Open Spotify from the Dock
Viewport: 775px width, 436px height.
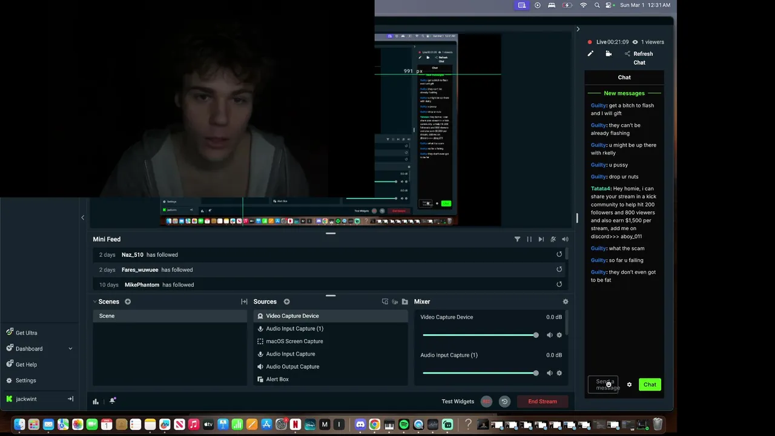(404, 424)
